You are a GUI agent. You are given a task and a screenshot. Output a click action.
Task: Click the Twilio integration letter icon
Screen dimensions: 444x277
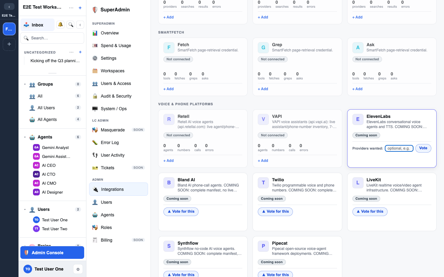pos(263,183)
